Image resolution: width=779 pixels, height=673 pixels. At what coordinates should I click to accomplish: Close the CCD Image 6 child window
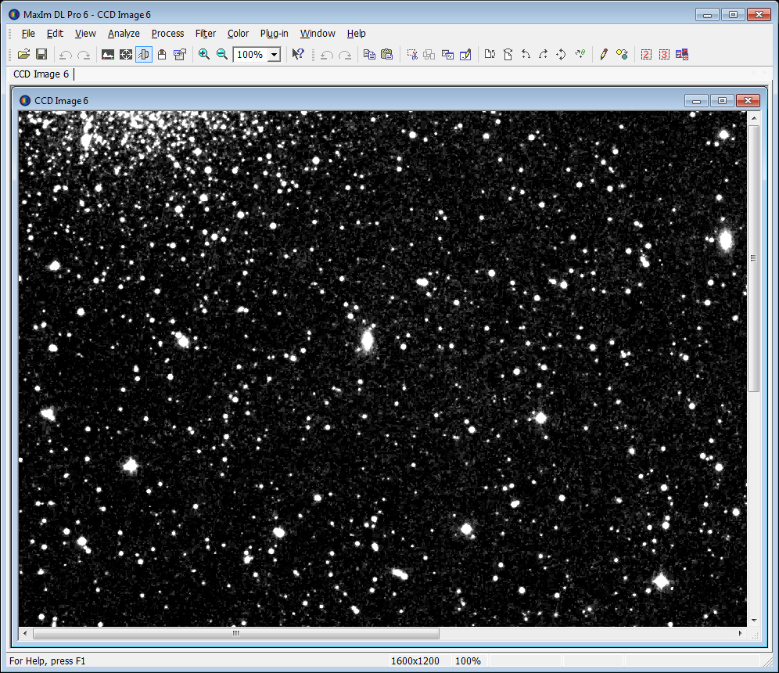(x=748, y=101)
